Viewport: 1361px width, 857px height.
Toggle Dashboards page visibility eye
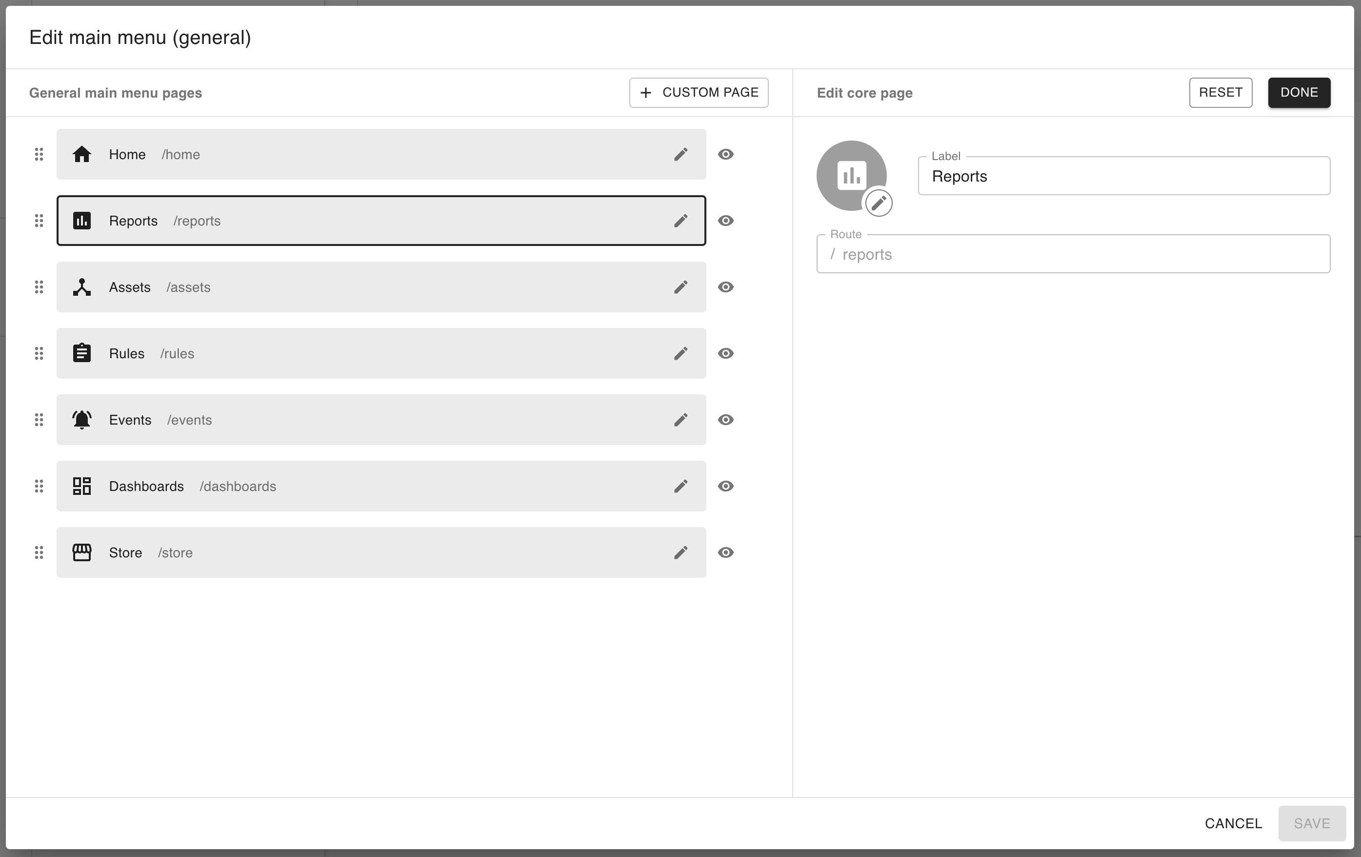point(726,486)
